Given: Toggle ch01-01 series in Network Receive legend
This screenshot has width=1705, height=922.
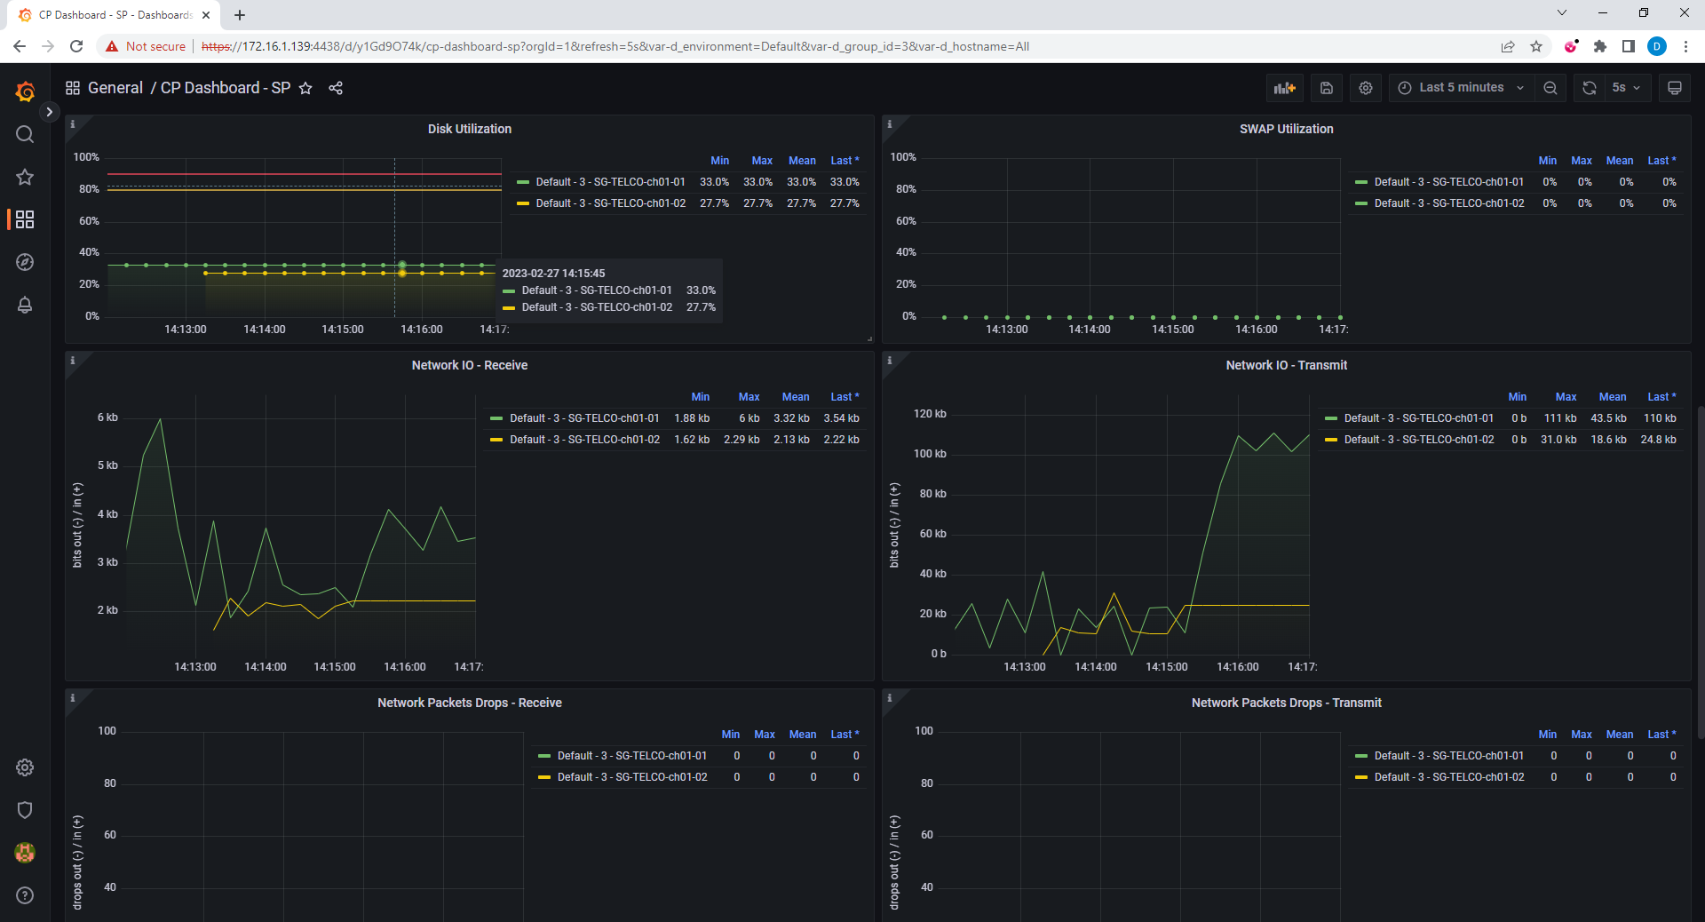Looking at the screenshot, I should coord(584,418).
